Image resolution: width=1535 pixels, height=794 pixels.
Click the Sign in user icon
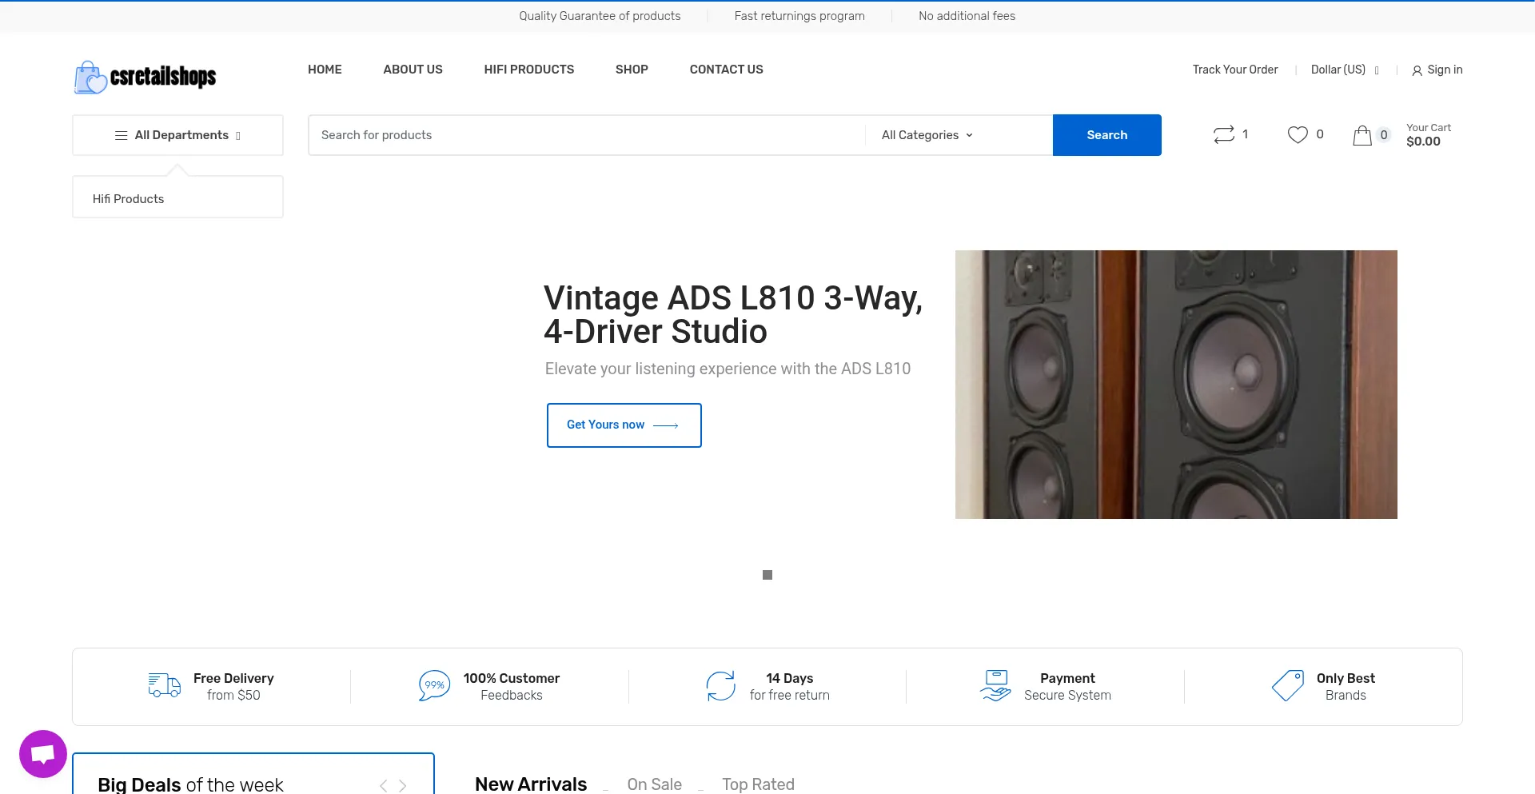1417,70
